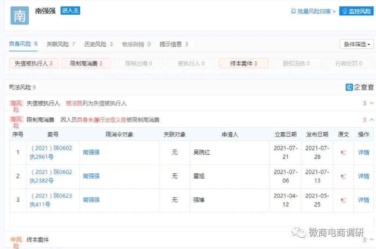Screen dimensions: 376x249
Task: Click the 监控风险 monitoring icon button
Action: click(x=345, y=11)
